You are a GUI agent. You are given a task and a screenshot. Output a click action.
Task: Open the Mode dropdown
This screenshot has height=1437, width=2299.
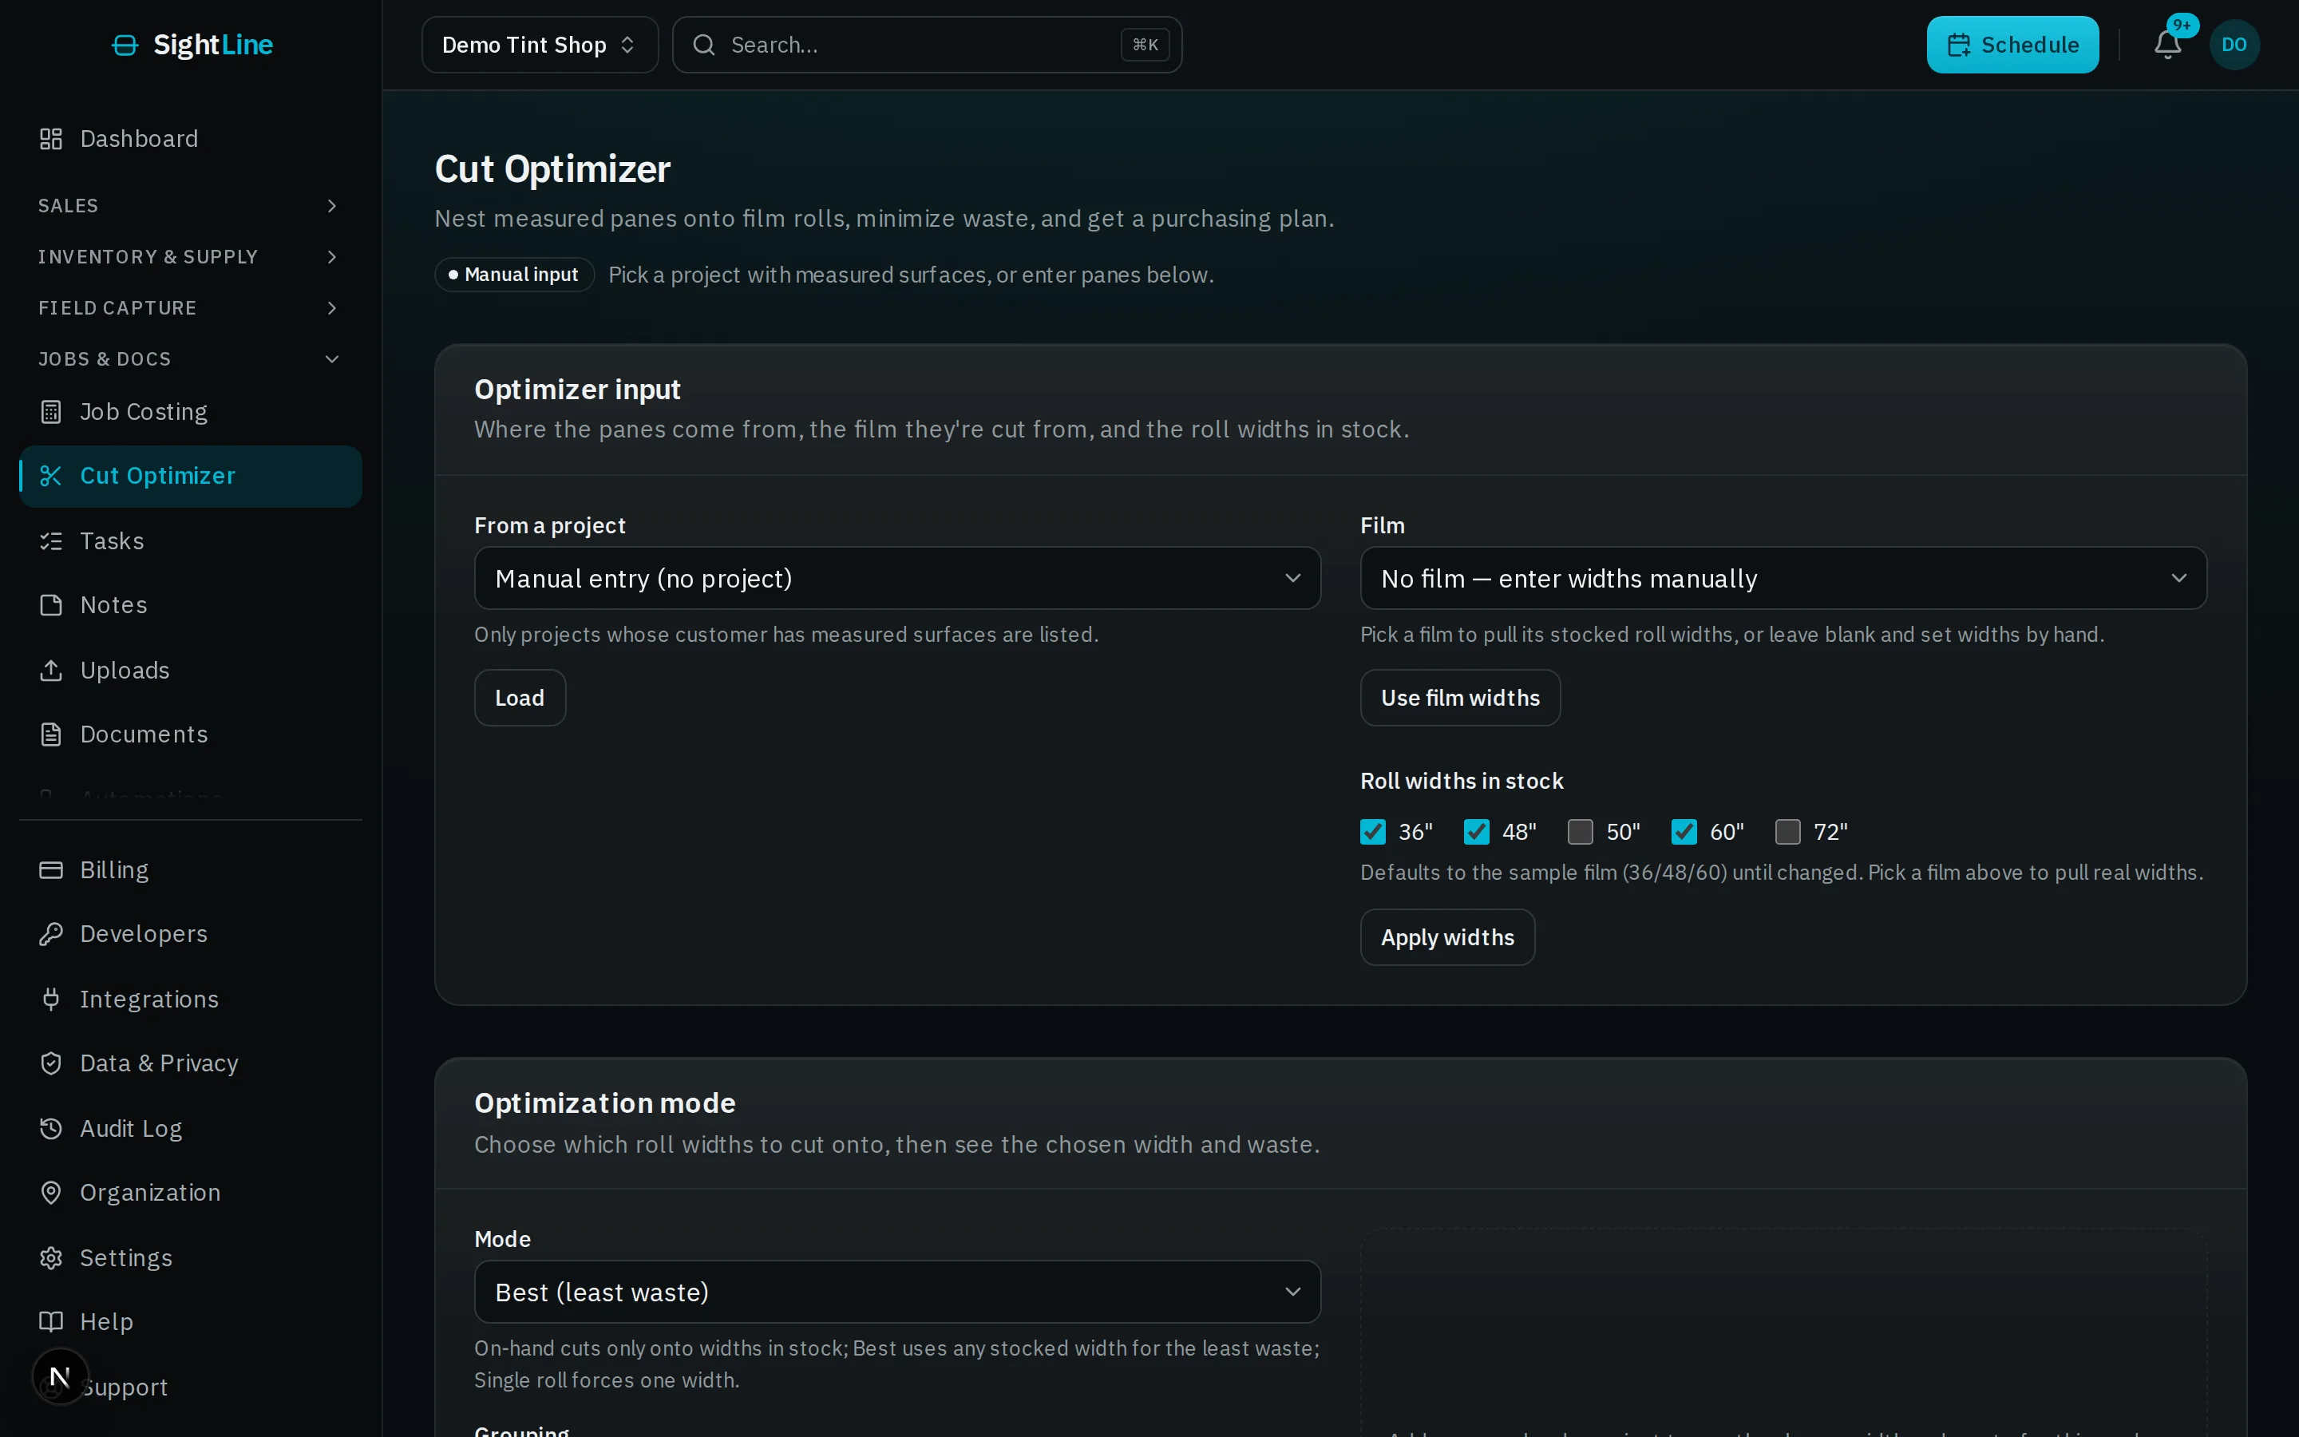896,1292
